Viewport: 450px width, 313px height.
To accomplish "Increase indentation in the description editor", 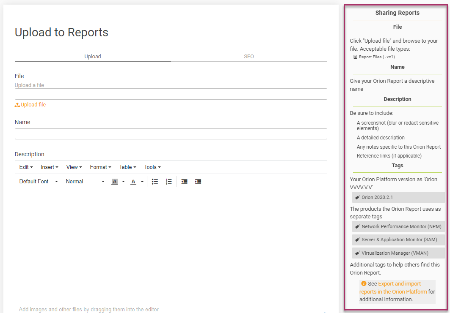I will tap(198, 181).
